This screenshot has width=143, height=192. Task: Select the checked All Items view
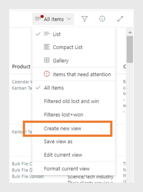pyautogui.click(x=74, y=88)
